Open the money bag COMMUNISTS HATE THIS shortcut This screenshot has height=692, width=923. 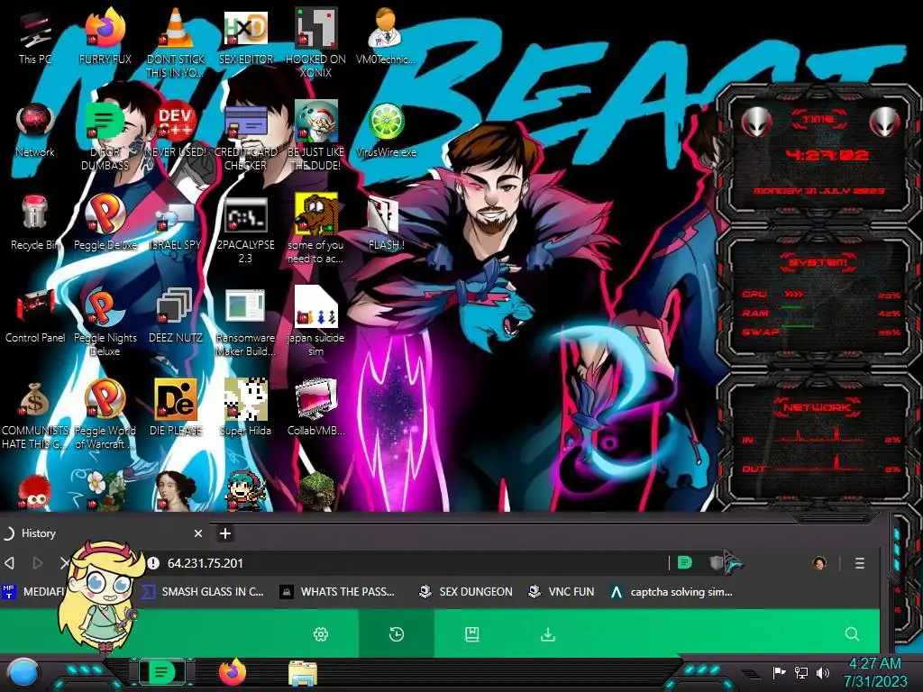tap(35, 414)
